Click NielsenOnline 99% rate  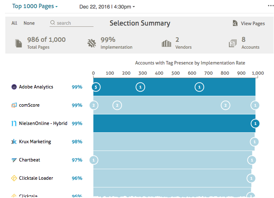pyautogui.click(x=77, y=123)
